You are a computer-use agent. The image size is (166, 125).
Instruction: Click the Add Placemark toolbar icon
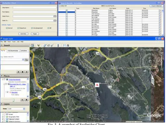[39, 45]
